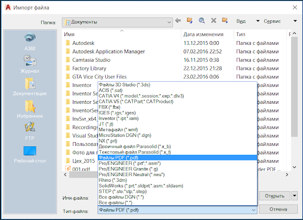Choose FBX (*.fbx) file type
Image resolution: width=303 pixels, height=220 pixels.
point(178,107)
